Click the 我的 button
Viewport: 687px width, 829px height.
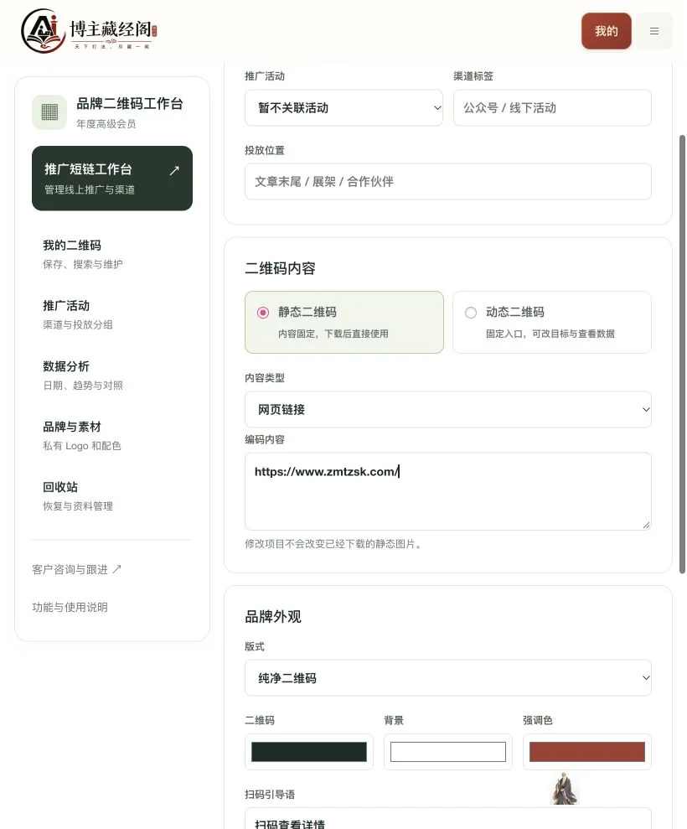(x=606, y=31)
